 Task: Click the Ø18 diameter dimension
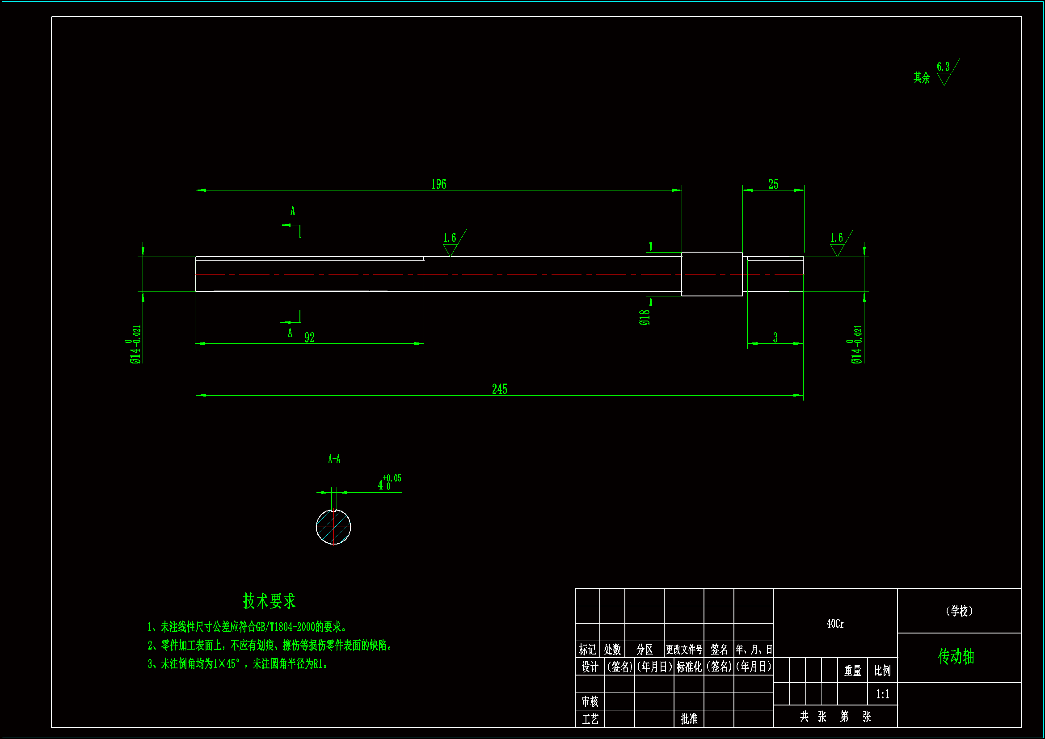point(644,317)
